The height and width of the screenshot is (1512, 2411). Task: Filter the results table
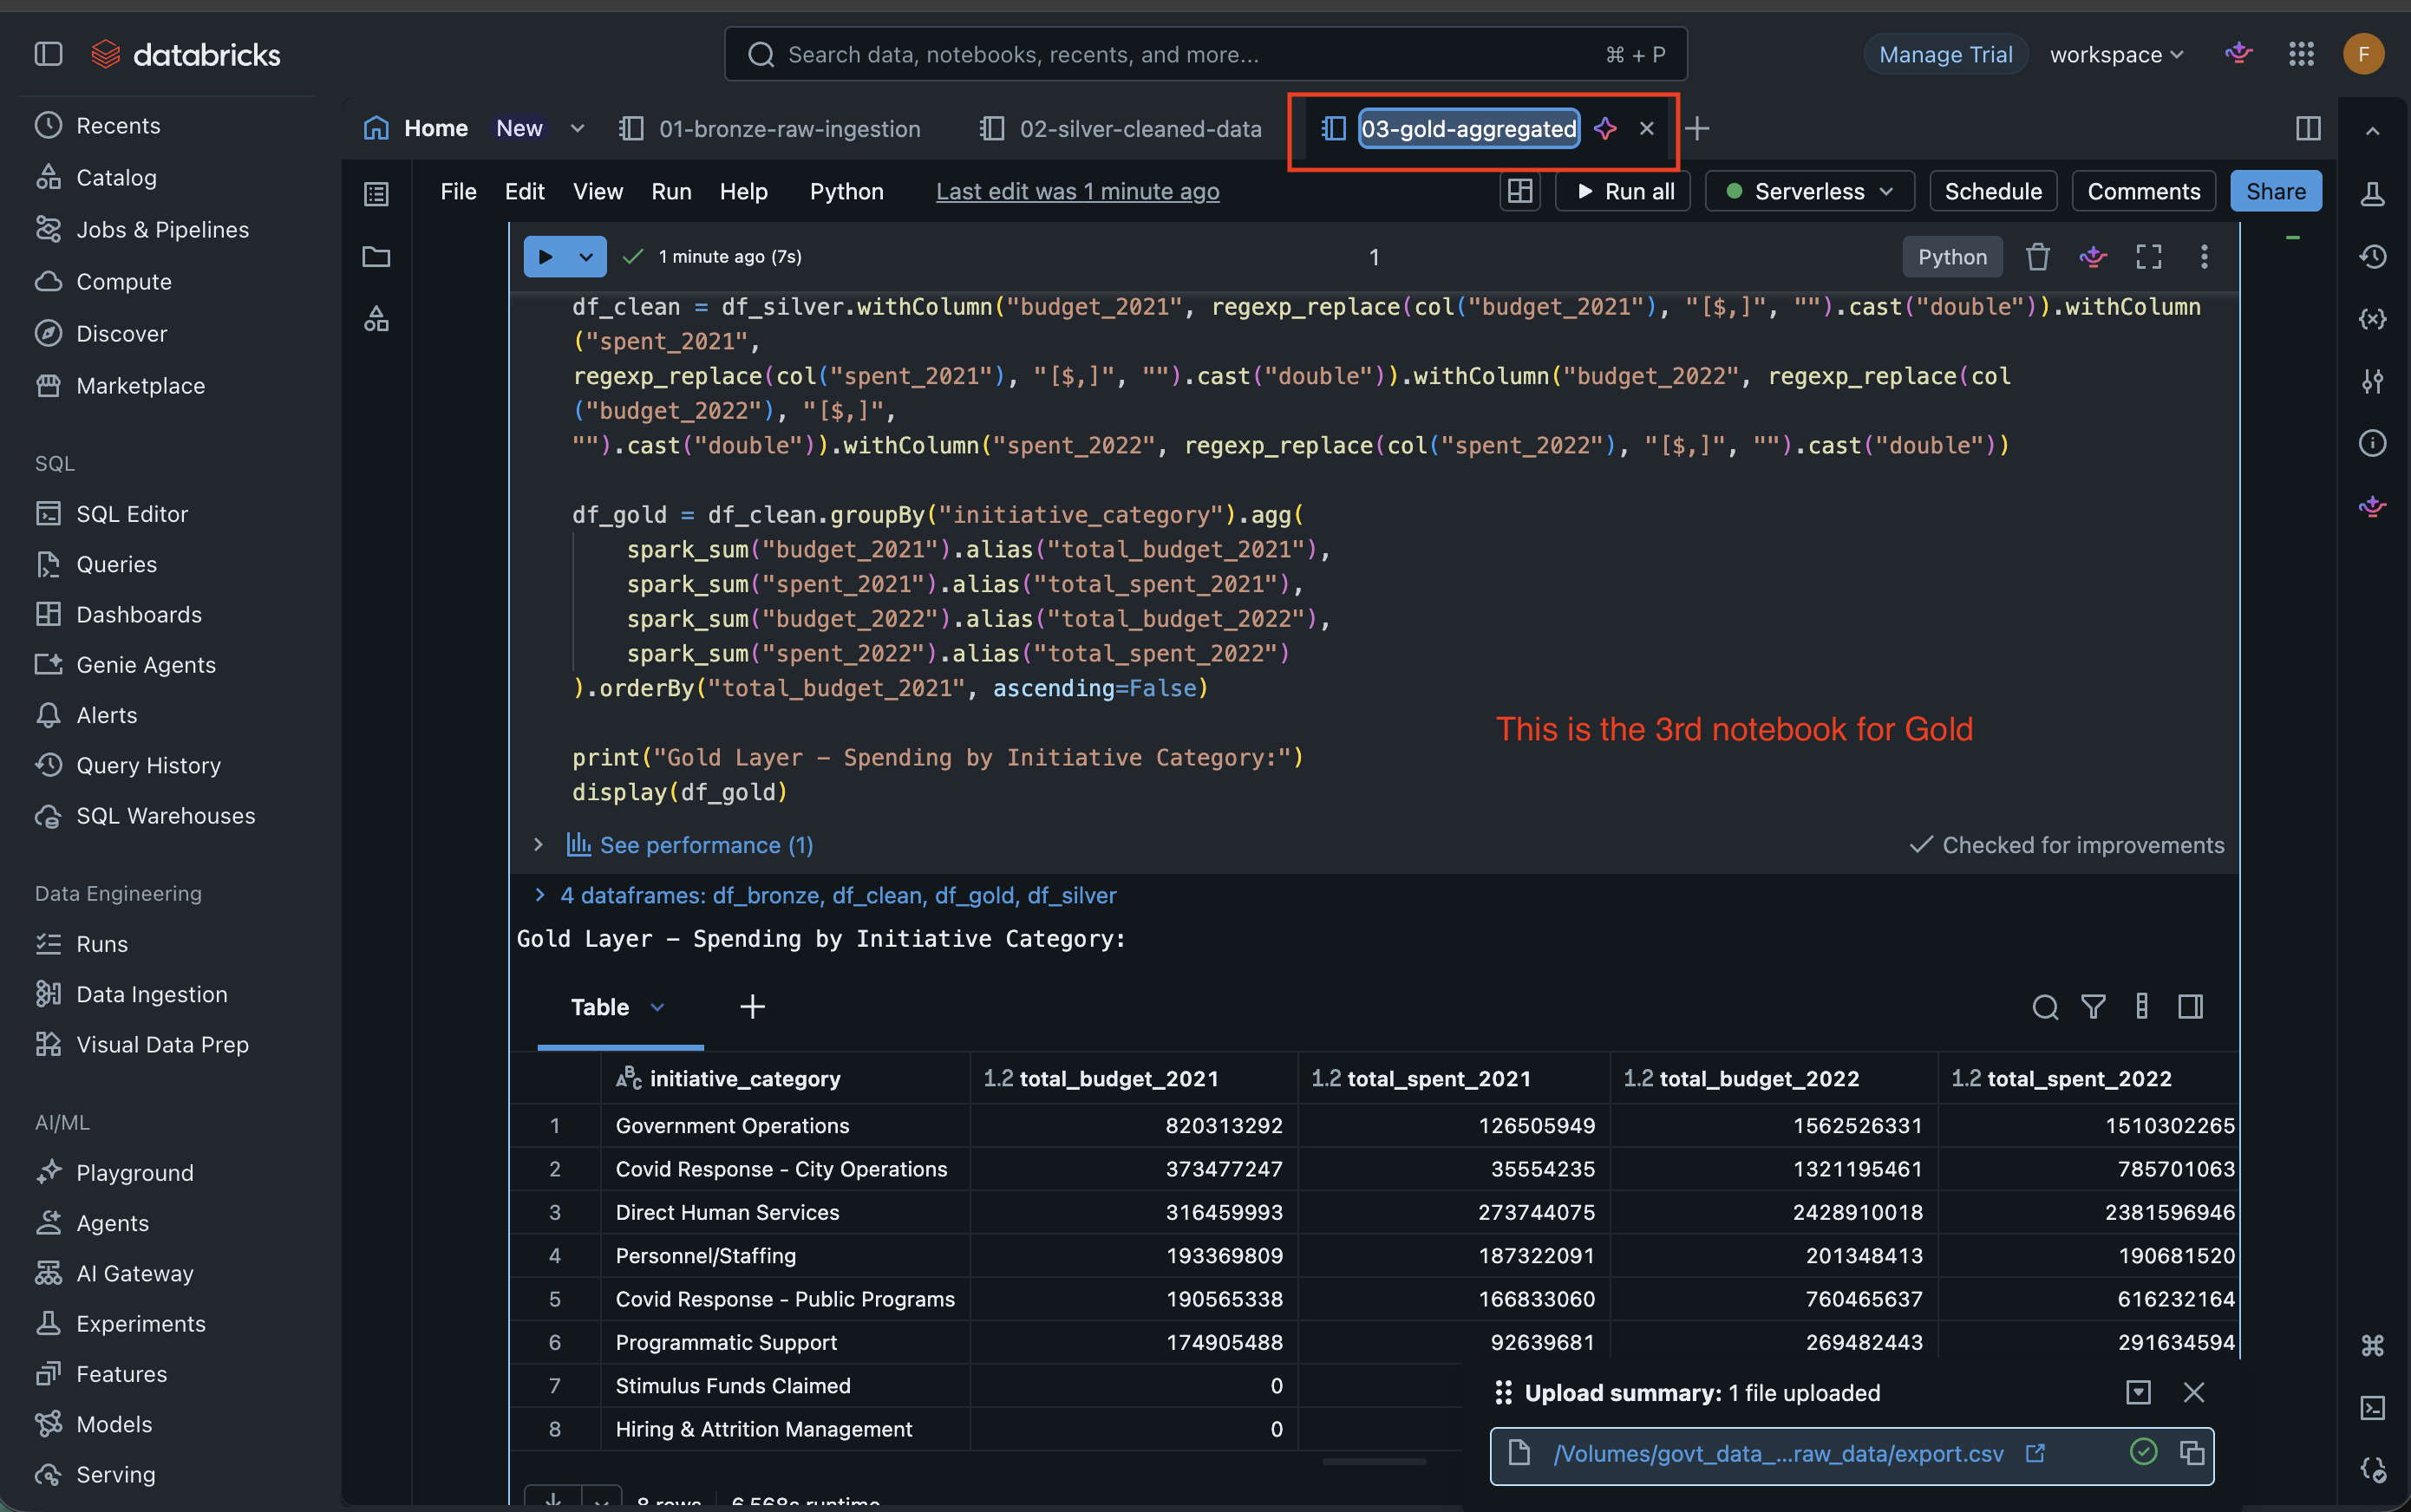coord(2093,1007)
